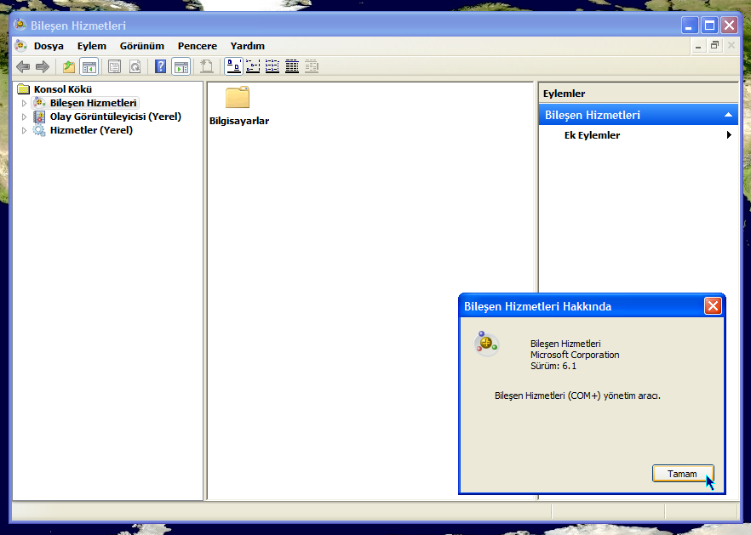Screen dimensions: 751x535
Task: Click 'Sürüm: 6.1' text in dialog
Action: coord(553,366)
